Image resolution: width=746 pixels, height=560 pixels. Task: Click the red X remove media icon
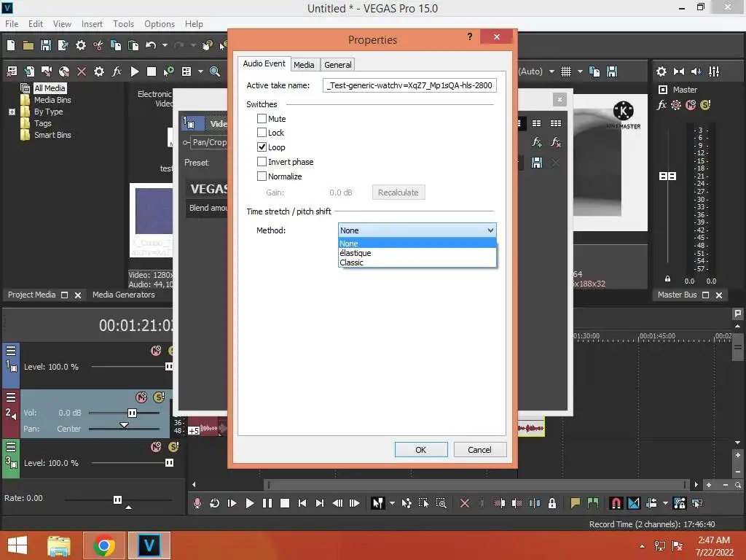tap(82, 71)
